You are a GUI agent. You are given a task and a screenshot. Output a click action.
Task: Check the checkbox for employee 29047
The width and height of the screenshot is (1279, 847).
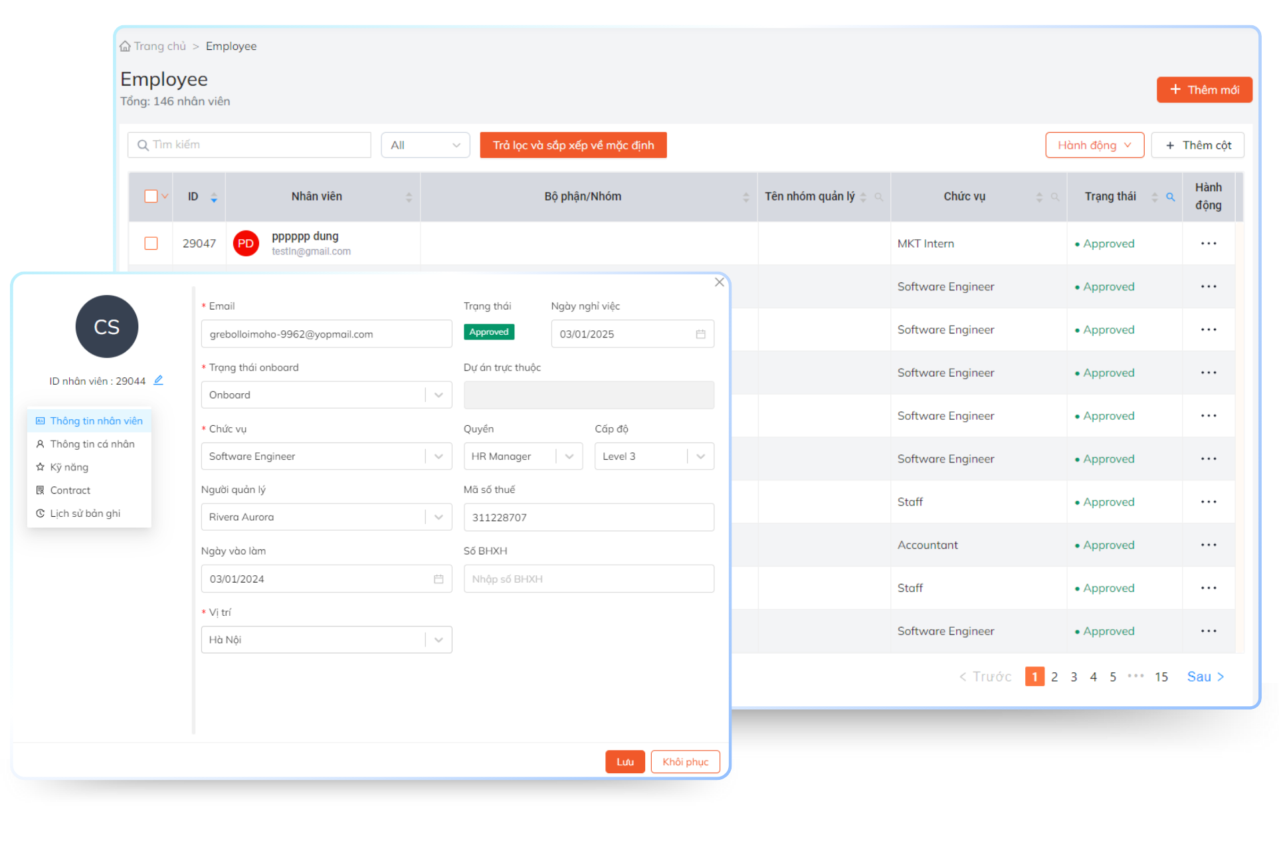point(151,244)
